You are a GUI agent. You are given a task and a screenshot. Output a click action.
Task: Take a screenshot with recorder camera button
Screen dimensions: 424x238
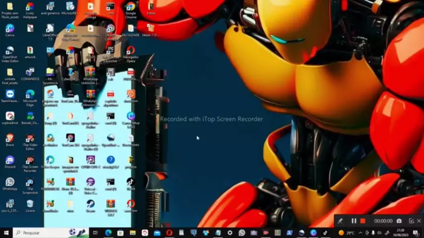[399, 221]
